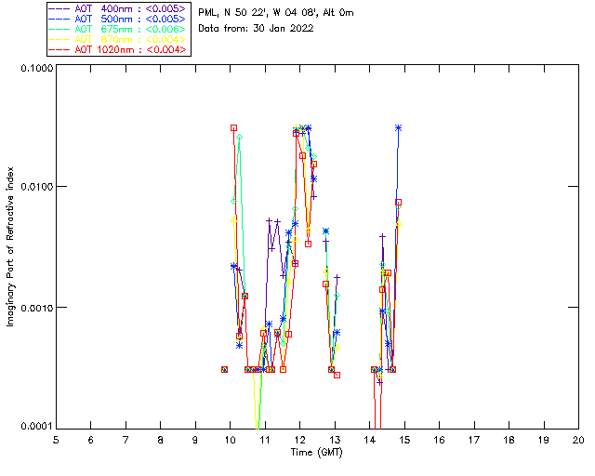Click the AOT 400nm purple legend entry
Viewport: 595px width, 476px height.
click(x=118, y=8)
